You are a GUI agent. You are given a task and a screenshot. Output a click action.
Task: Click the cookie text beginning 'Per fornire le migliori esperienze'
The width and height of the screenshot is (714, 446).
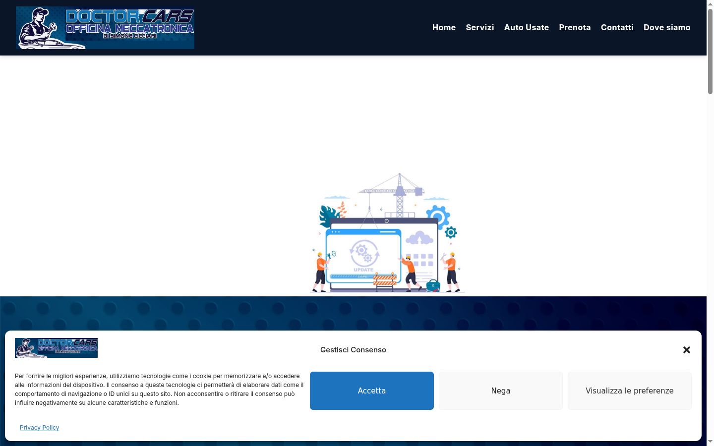[159, 390]
